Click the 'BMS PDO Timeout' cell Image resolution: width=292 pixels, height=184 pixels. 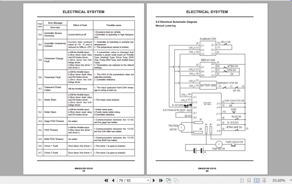point(55,139)
